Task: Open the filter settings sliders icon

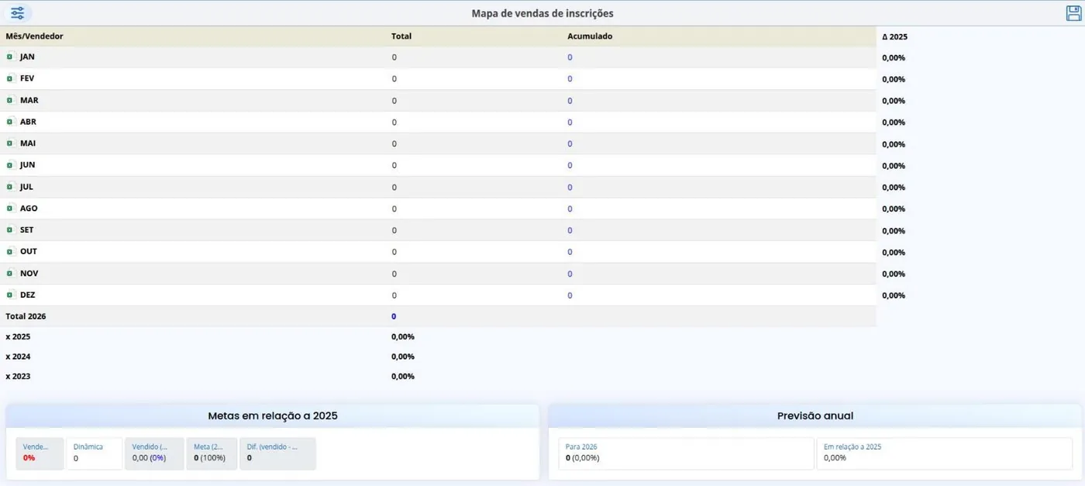Action: pyautogui.click(x=17, y=13)
